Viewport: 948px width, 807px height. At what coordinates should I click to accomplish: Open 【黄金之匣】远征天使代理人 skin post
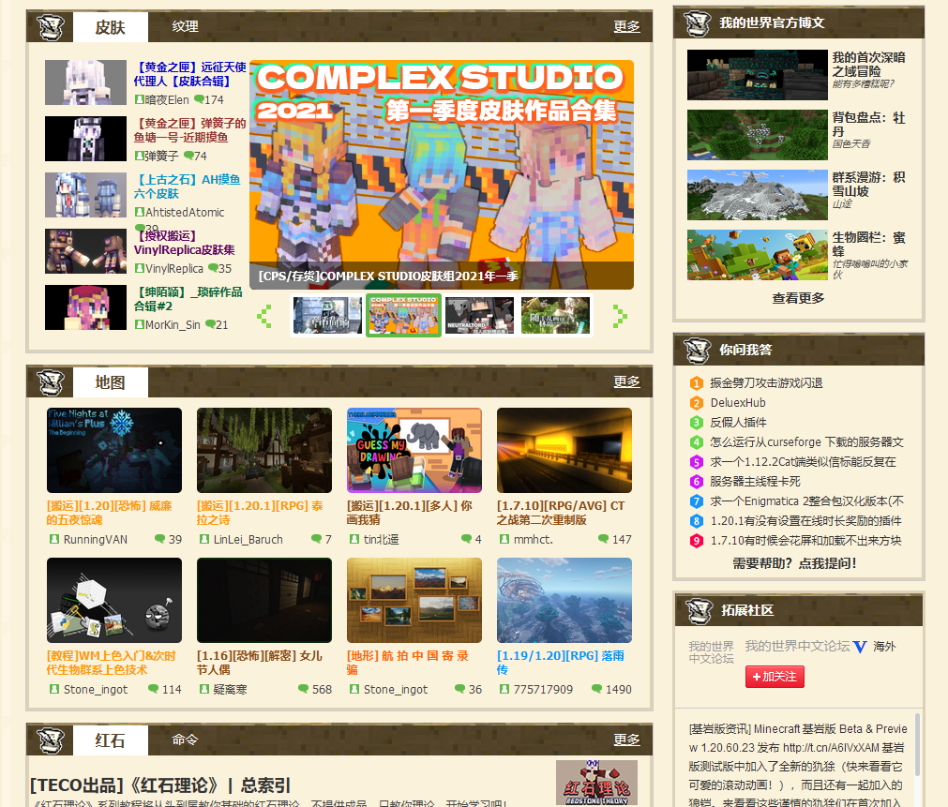[189, 74]
